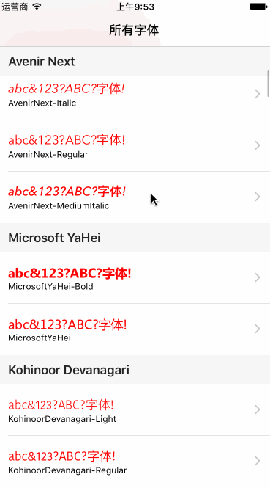270x488 pixels.
Task: Tap chevron on MicrosoftYaHei row
Action: (x=258, y=329)
